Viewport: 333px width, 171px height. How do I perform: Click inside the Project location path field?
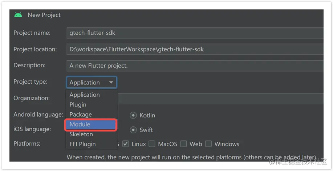(195, 49)
